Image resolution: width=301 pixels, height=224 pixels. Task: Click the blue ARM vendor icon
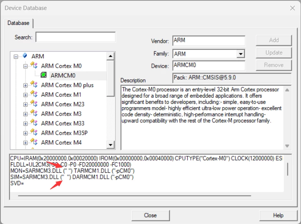click(25, 56)
